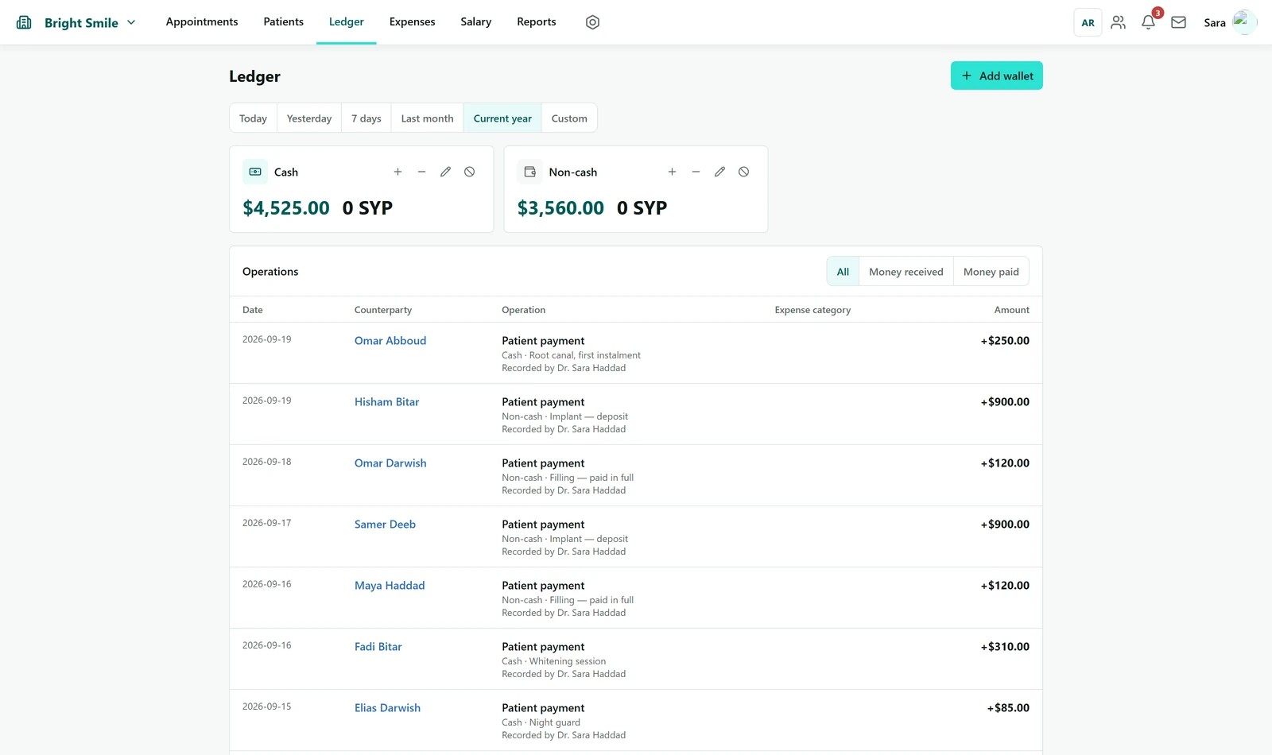Click the Bright Smile clinic building icon

[24, 22]
